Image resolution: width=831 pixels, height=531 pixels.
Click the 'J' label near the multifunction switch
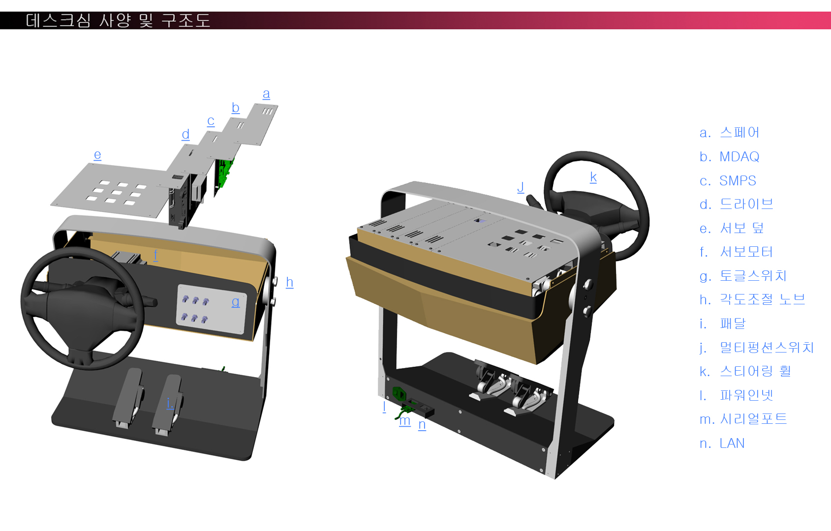(x=521, y=187)
